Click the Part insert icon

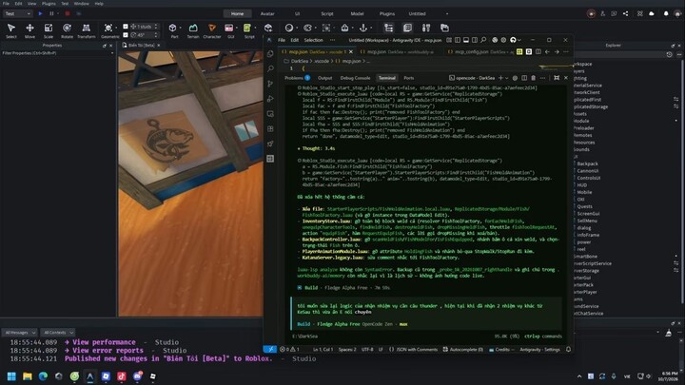(x=173, y=28)
